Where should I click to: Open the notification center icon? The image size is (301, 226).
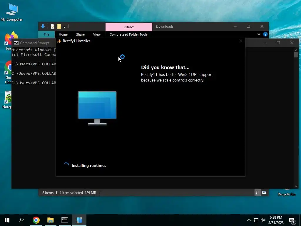pyautogui.click(x=292, y=221)
